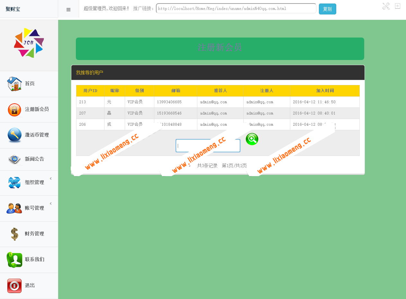Open the tools settings icon at top right
Viewport: 406px width, 299px height.
[386, 6]
